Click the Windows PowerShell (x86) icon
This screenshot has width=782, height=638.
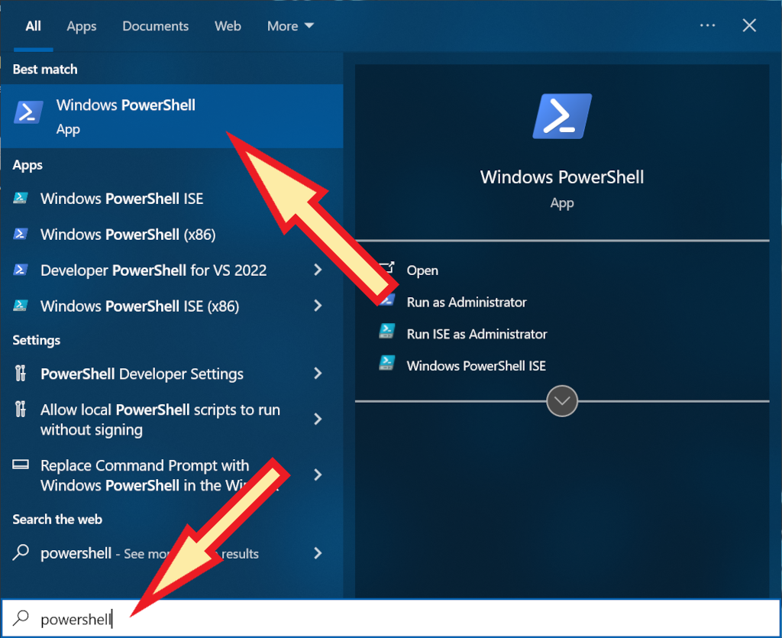point(21,234)
